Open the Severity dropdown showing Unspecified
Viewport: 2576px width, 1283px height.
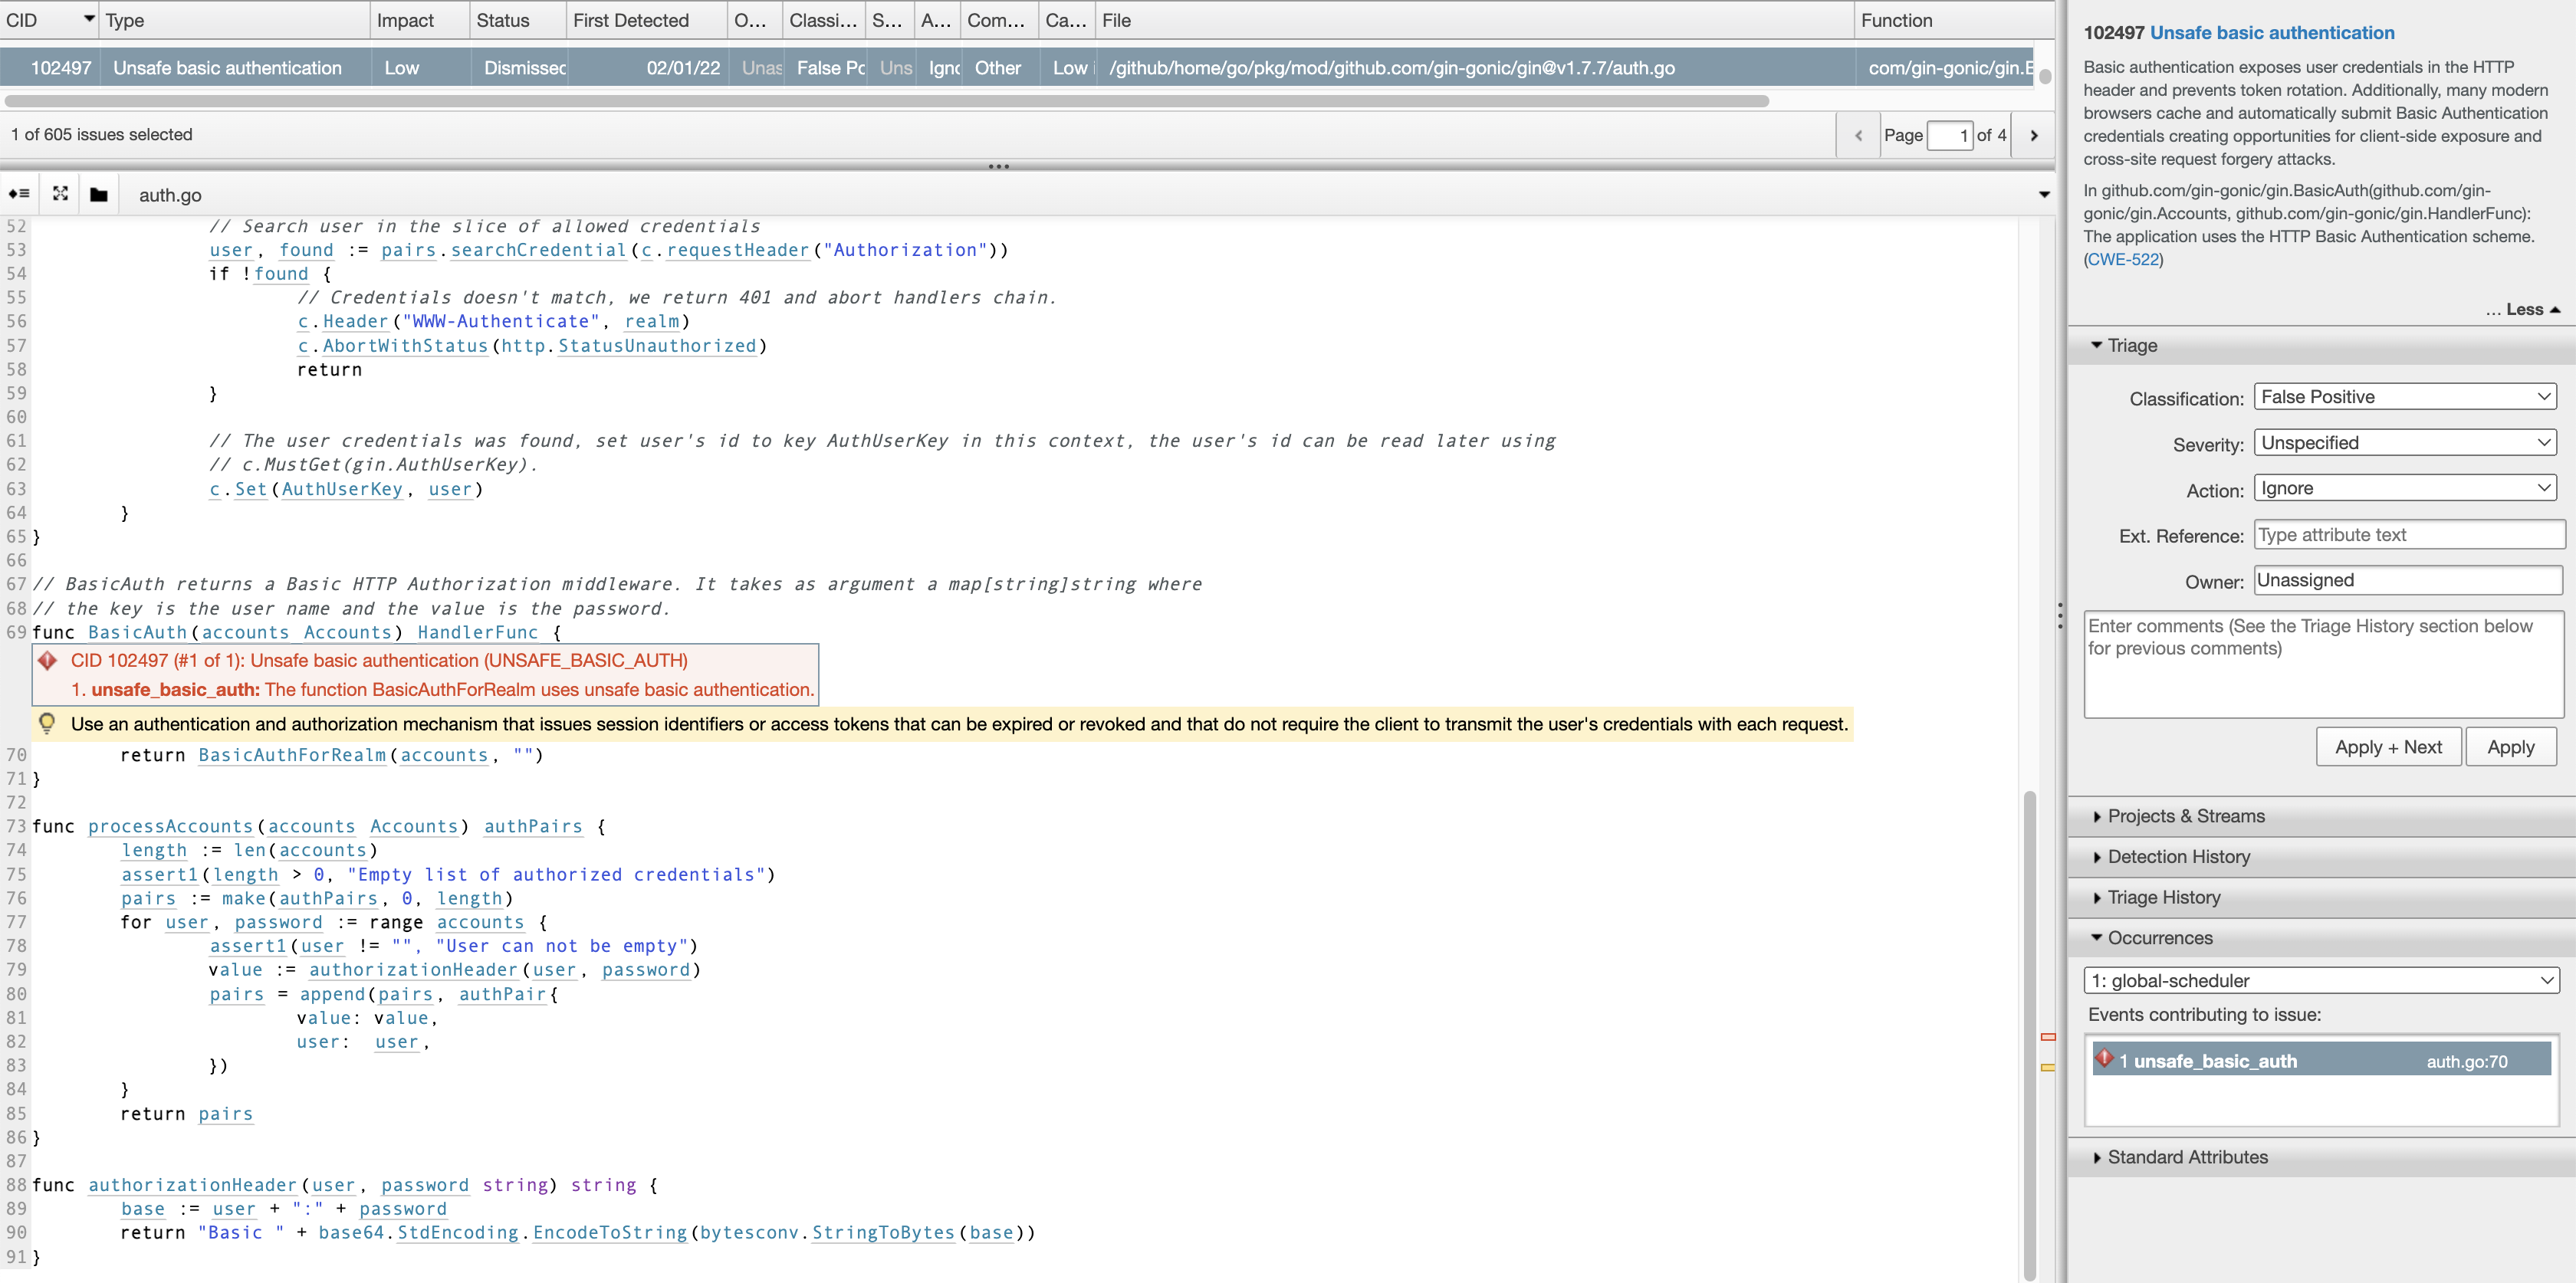point(2405,442)
